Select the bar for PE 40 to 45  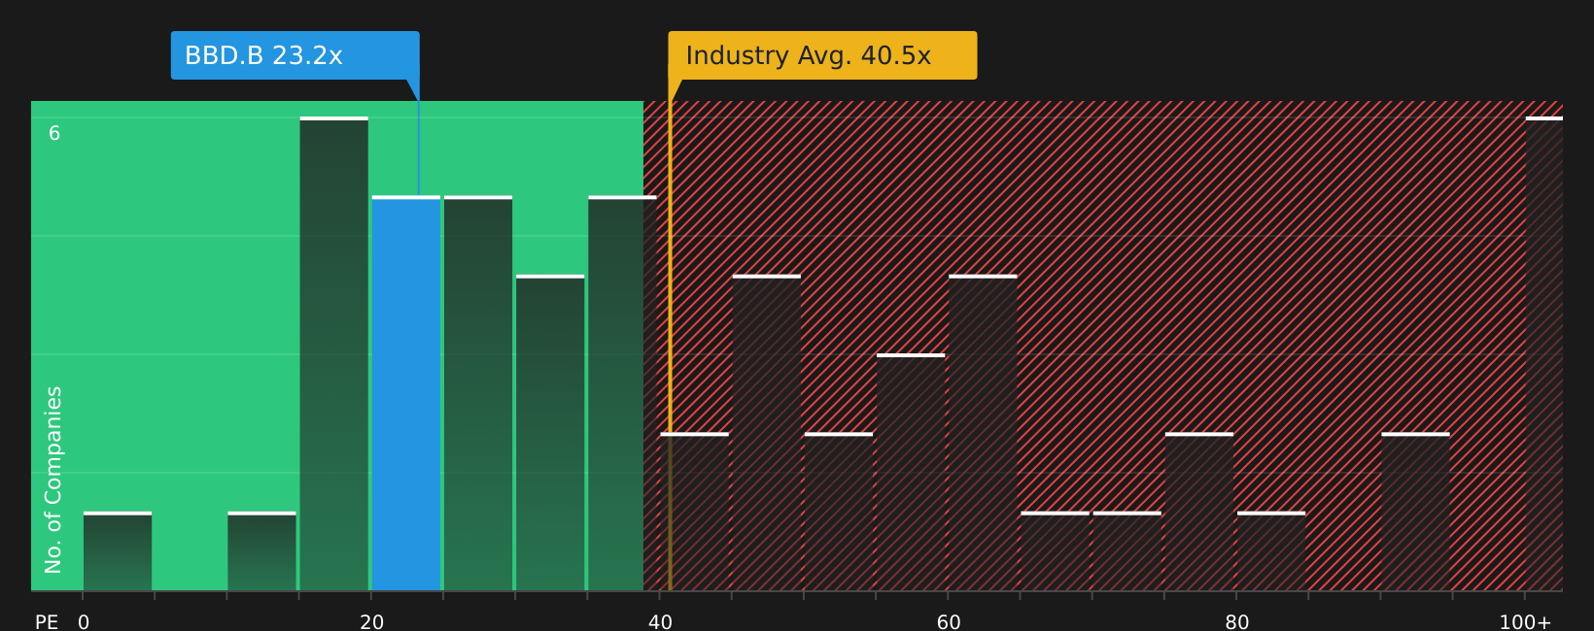pos(695,512)
